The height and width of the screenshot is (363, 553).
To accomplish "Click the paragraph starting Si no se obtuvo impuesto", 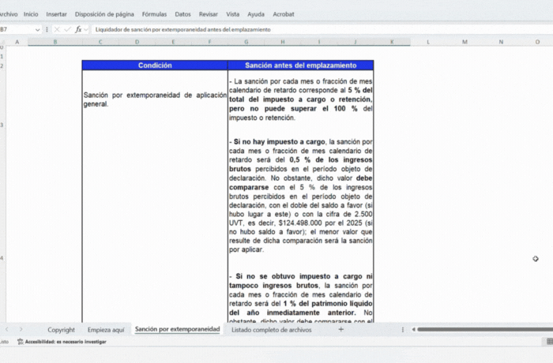I will pyautogui.click(x=300, y=298).
